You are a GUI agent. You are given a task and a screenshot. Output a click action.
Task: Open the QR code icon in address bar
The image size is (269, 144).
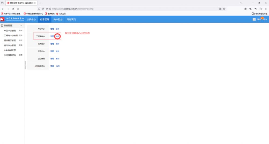tap(220, 9)
